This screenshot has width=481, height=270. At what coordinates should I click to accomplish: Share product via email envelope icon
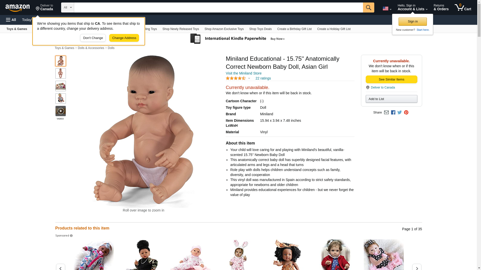point(386,112)
